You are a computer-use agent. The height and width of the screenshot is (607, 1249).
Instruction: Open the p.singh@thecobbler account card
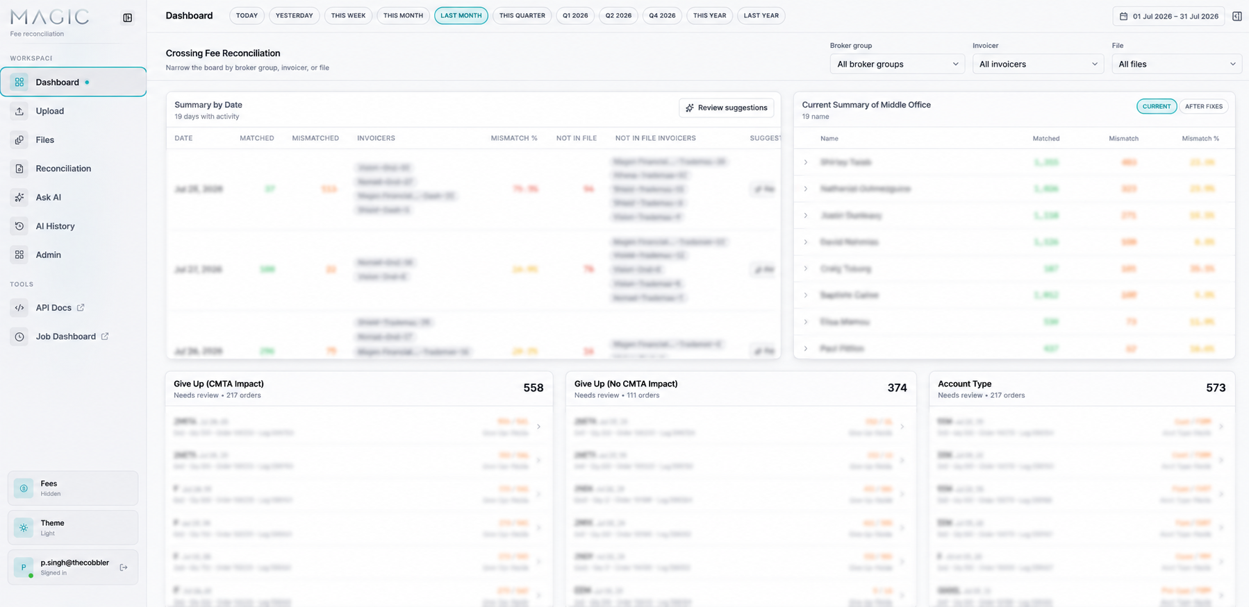point(73,567)
